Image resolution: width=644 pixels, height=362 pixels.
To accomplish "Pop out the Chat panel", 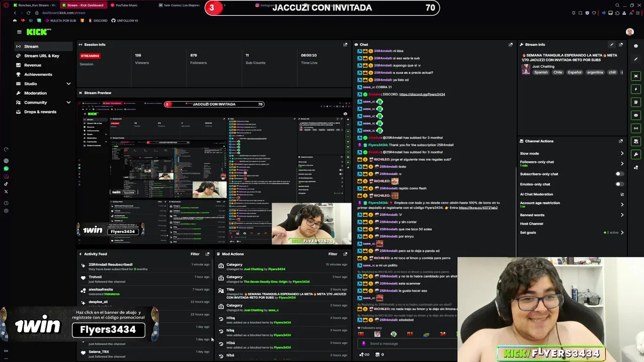I will (511, 44).
